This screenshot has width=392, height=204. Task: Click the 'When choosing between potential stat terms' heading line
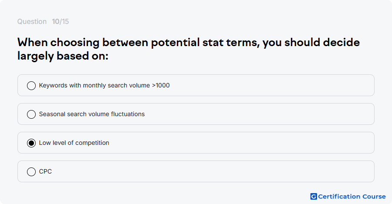pos(189,43)
